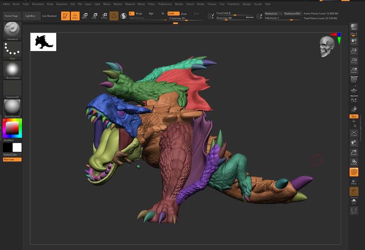This screenshot has width=365, height=250.
Task: Toggle Edit mode button in top toolbar
Action: (x=65, y=16)
